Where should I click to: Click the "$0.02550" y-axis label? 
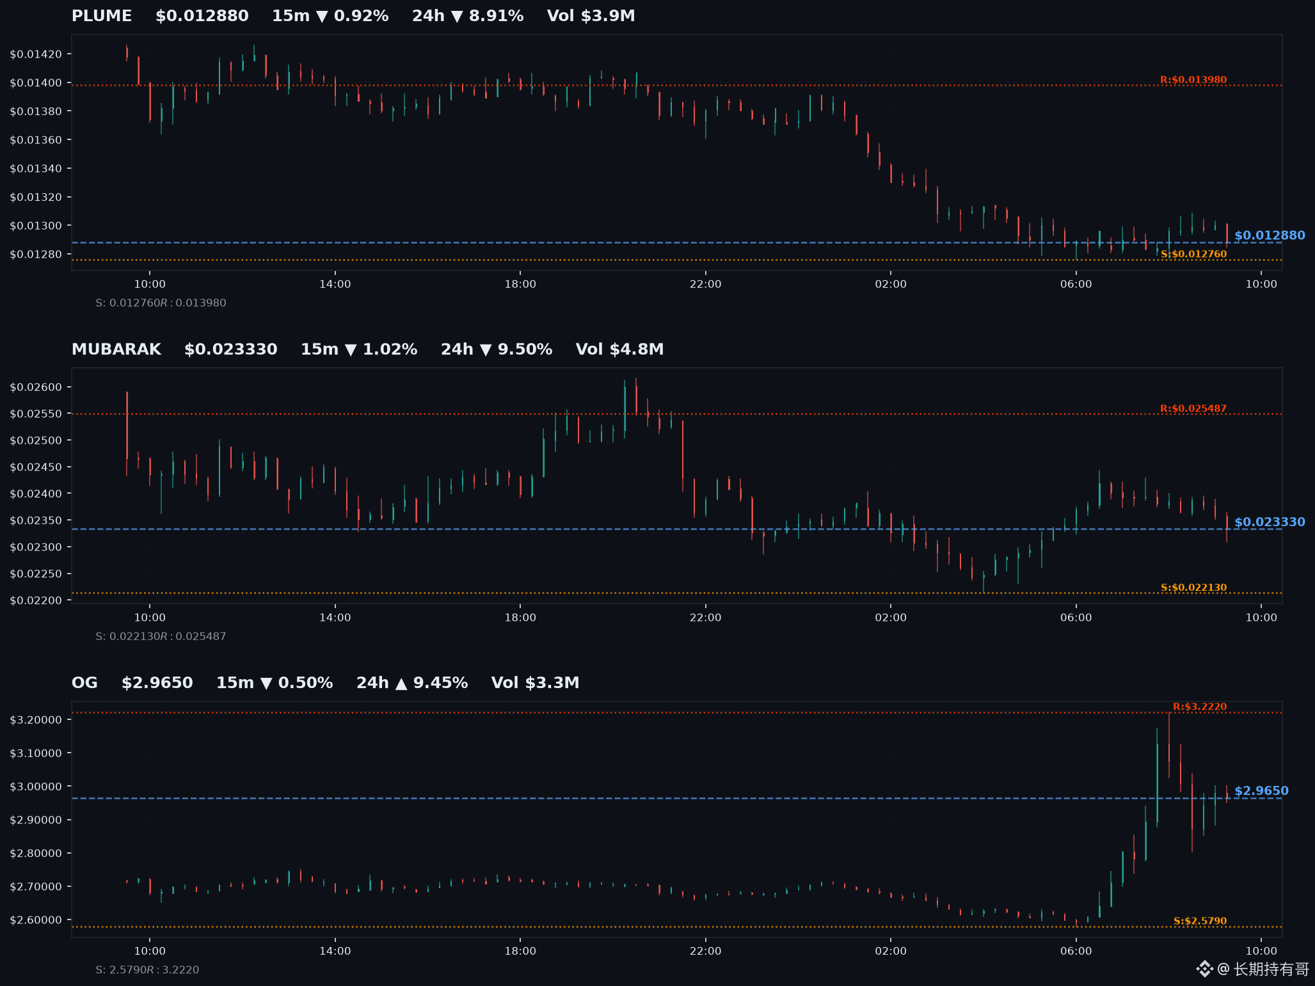(36, 414)
